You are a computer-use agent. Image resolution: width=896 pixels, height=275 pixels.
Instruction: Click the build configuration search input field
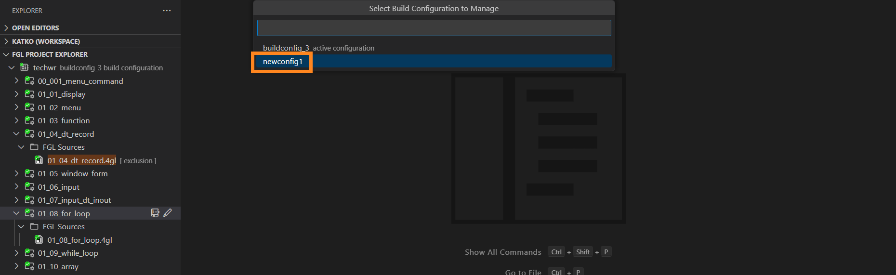point(434,28)
